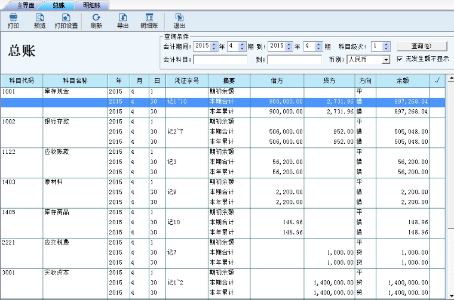Click the 凭证字号 column header
Viewport: 454px width, 300px height.
point(187,81)
